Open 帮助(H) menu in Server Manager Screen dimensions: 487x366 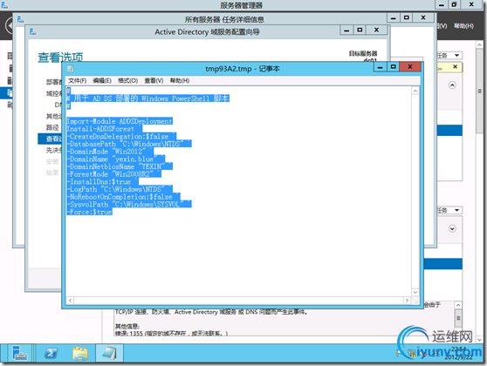tap(463, 26)
